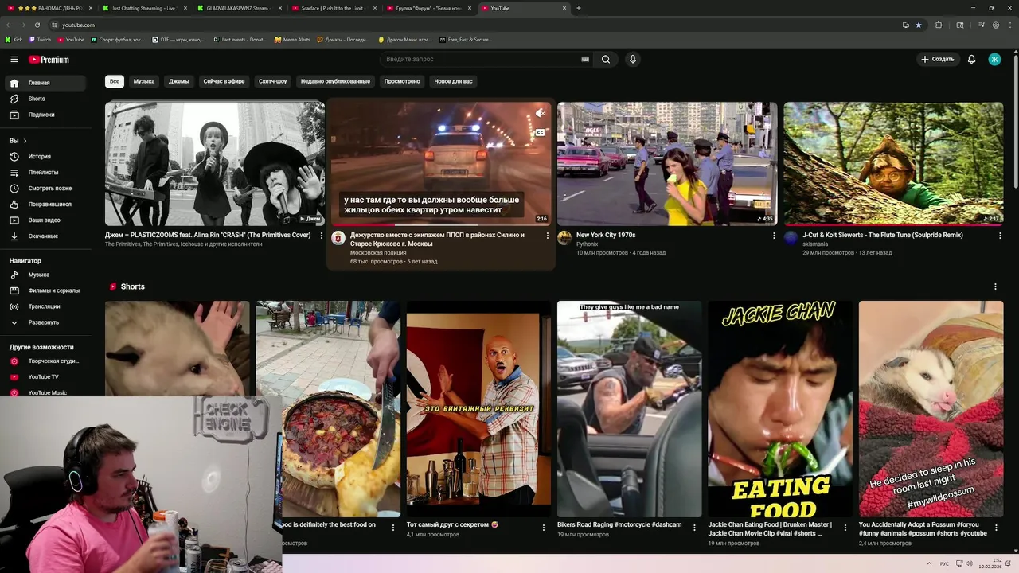This screenshot has height=573, width=1019.
Task: Open skismania channel link
Action: point(814,244)
